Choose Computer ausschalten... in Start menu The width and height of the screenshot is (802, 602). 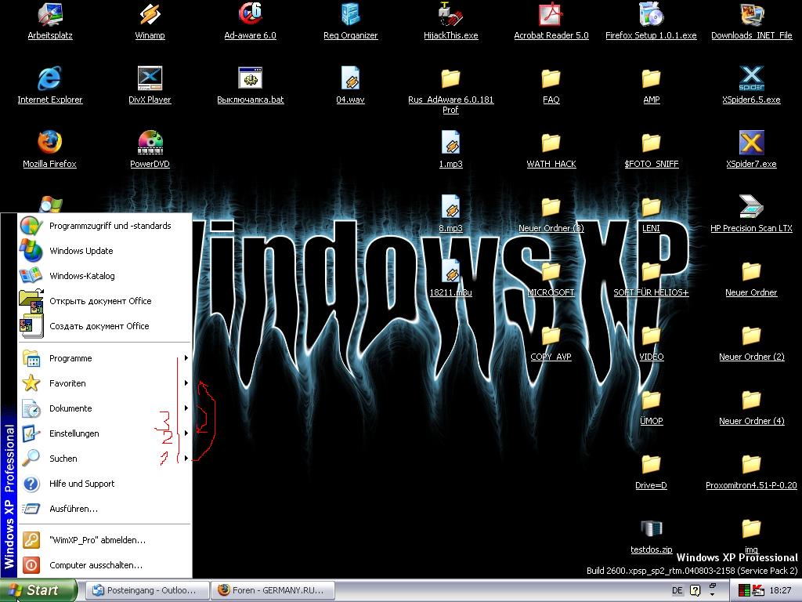point(104,565)
